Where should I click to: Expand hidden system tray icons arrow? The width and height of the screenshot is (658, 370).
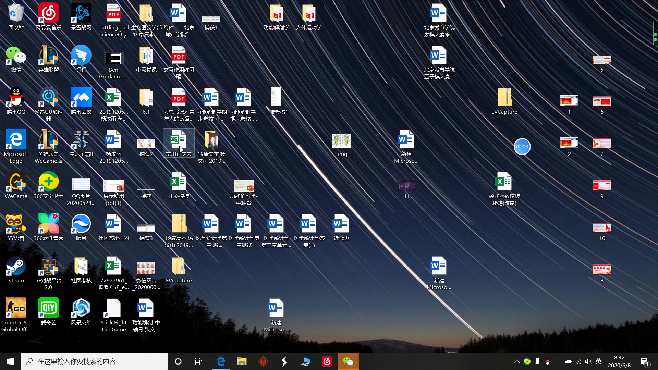(x=516, y=361)
